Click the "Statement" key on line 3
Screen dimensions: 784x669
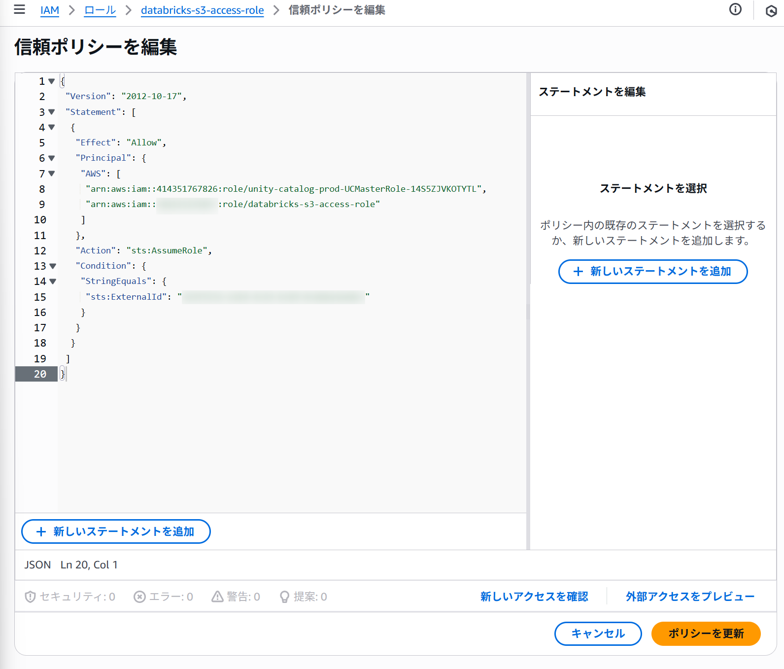94,112
